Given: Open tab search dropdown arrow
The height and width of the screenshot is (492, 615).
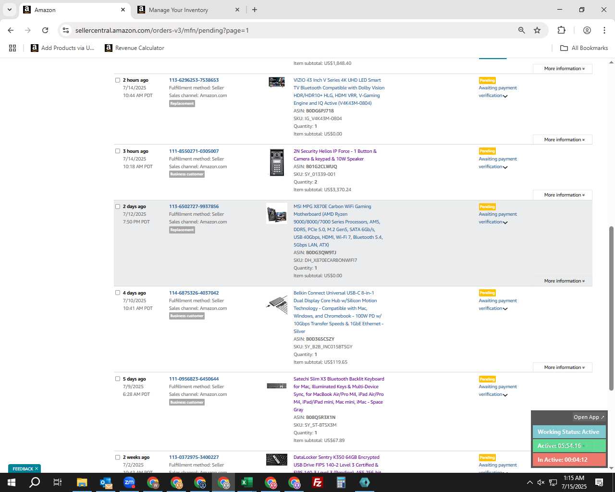Looking at the screenshot, I should 9,10.
